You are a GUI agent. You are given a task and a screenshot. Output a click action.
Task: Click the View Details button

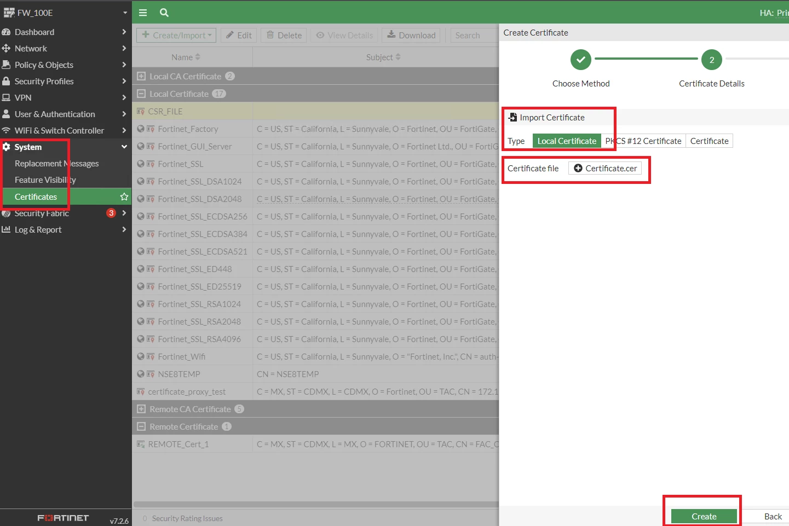(x=345, y=35)
